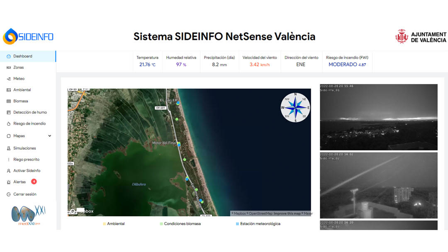The height and width of the screenshot is (252, 448).
Task: Click the MODERADO 4.87 fire risk value
Action: [x=347, y=65]
